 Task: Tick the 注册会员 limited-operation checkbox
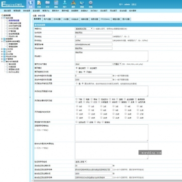tap(77, 122)
